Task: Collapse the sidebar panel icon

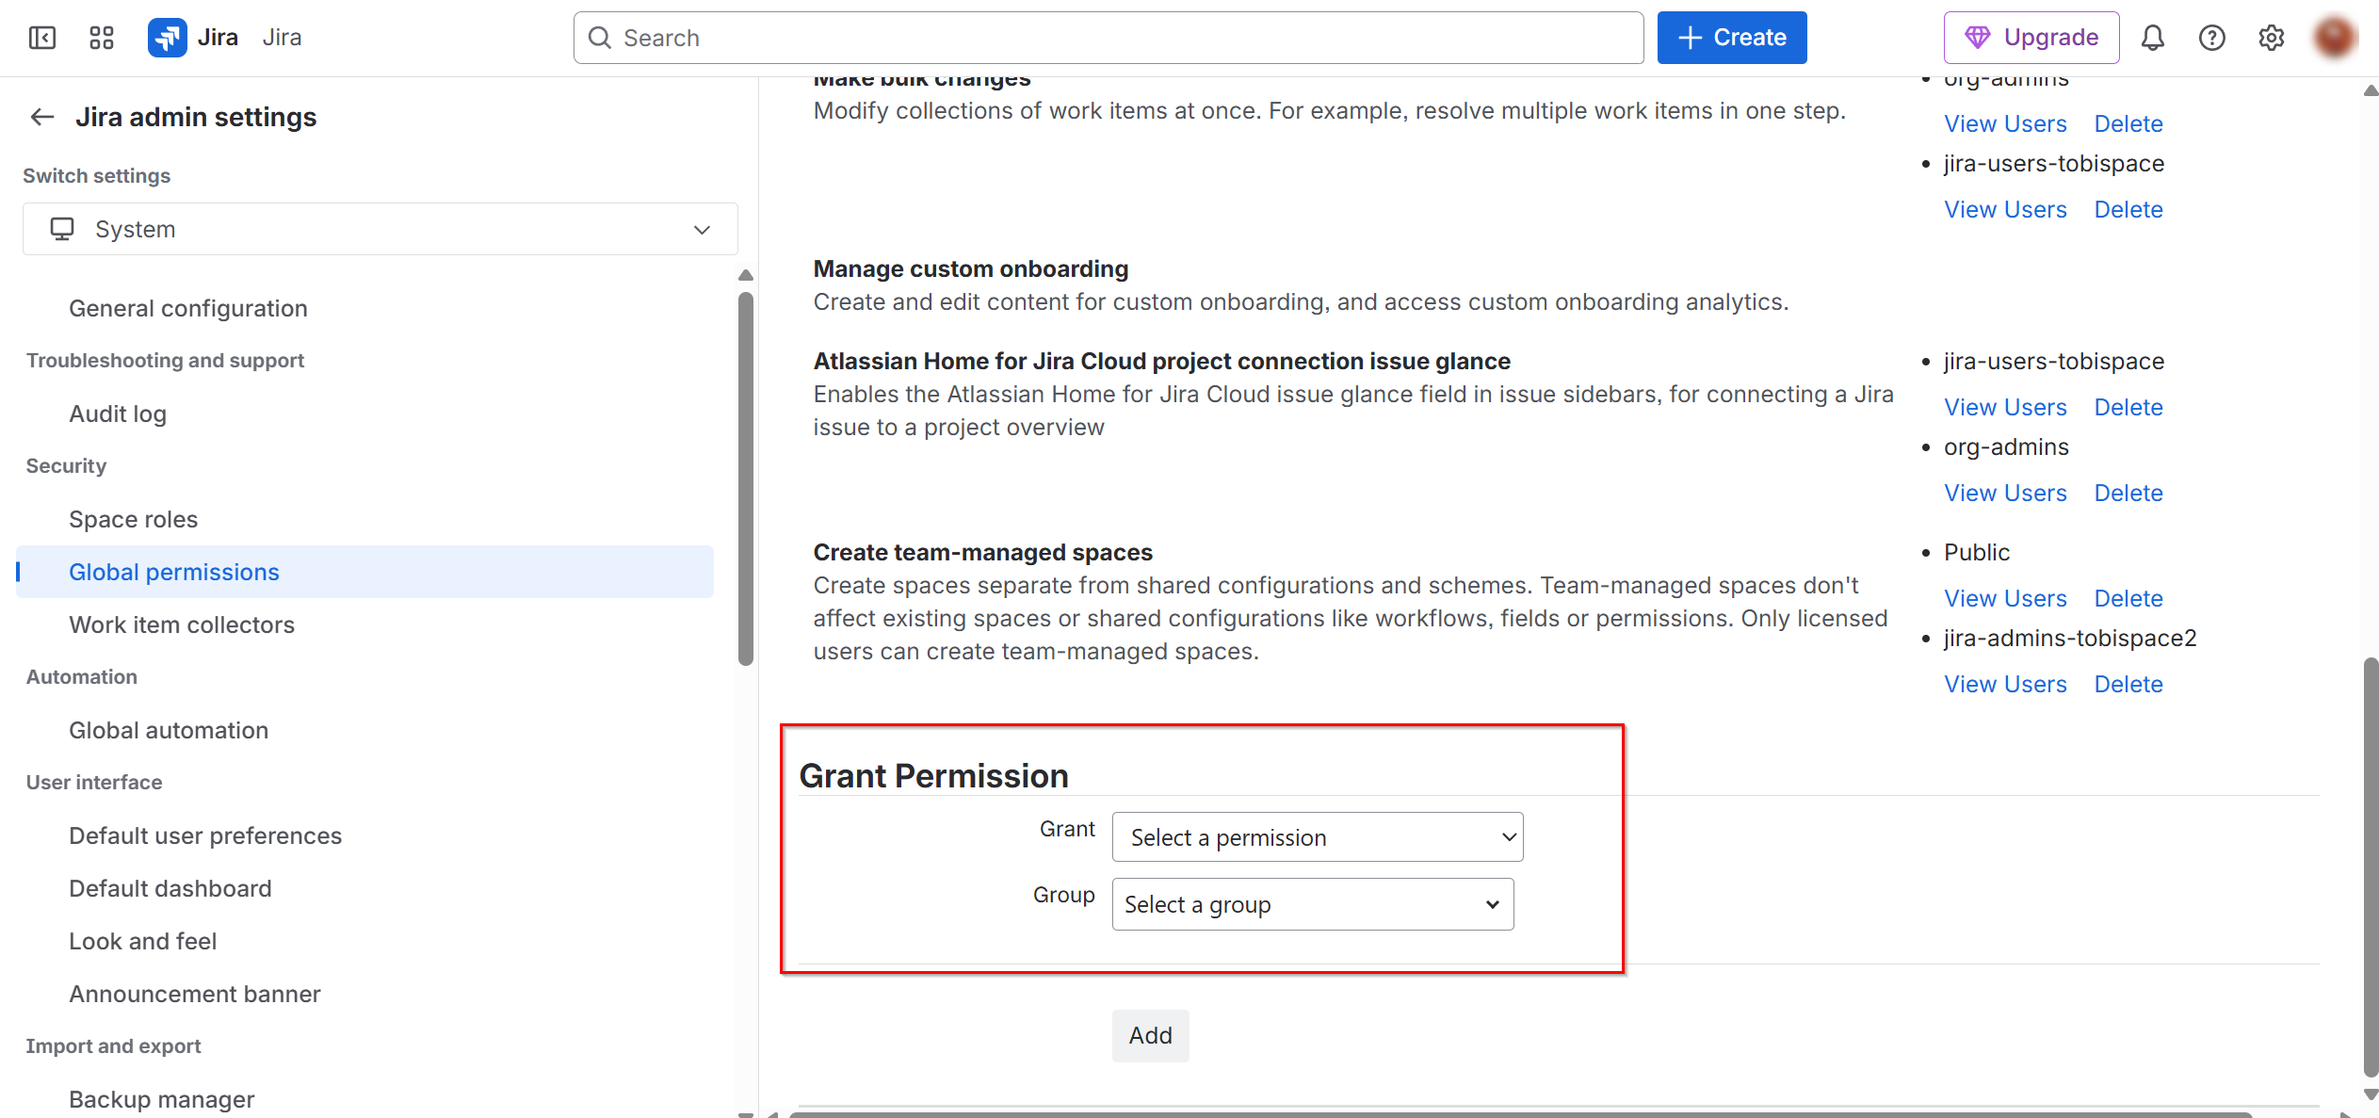Action: [x=42, y=38]
